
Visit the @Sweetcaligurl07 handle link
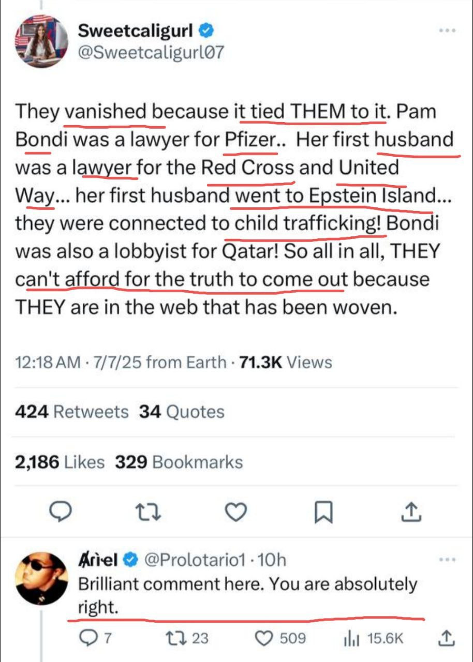(x=151, y=52)
